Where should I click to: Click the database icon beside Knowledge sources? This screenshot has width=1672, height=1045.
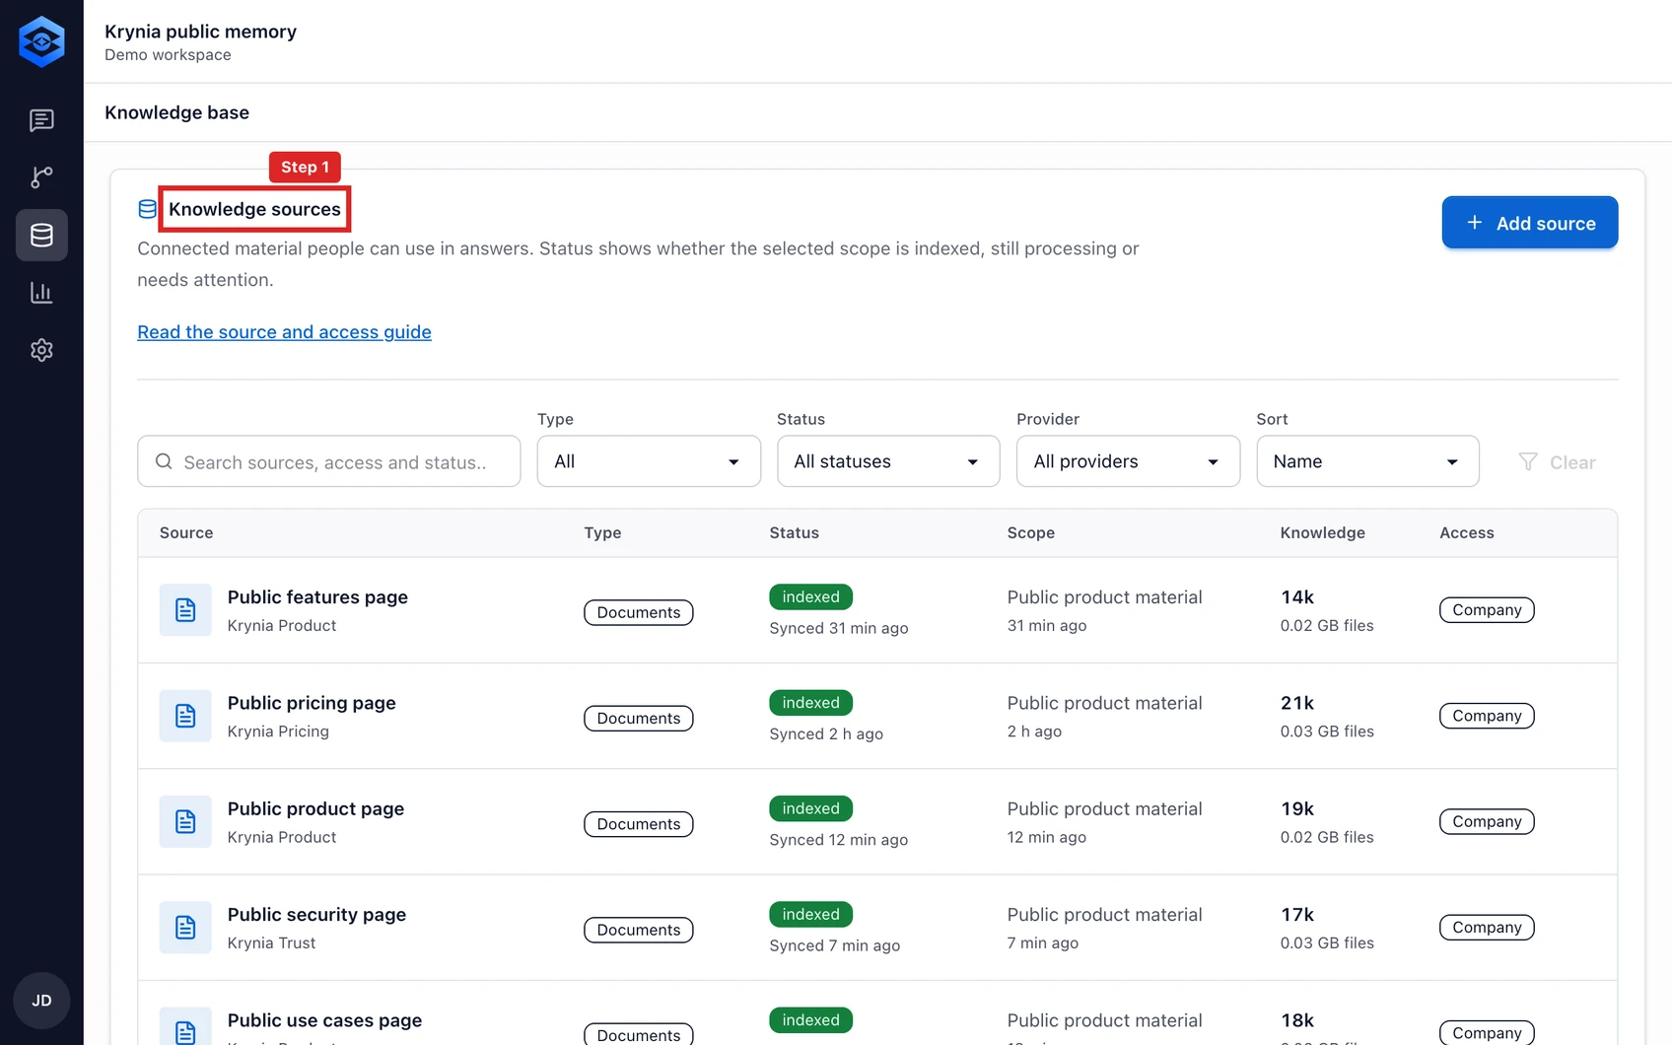(x=147, y=209)
